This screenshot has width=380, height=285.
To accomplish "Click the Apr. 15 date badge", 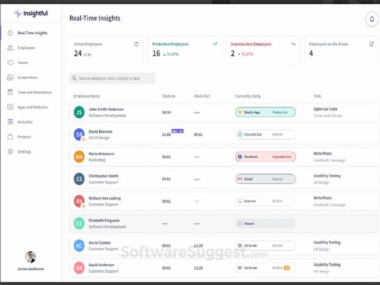I will (177, 131).
